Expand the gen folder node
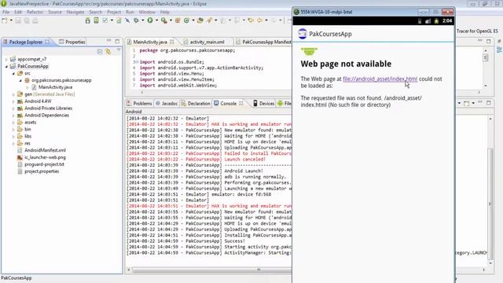This screenshot has width=503, height=283. (13, 94)
